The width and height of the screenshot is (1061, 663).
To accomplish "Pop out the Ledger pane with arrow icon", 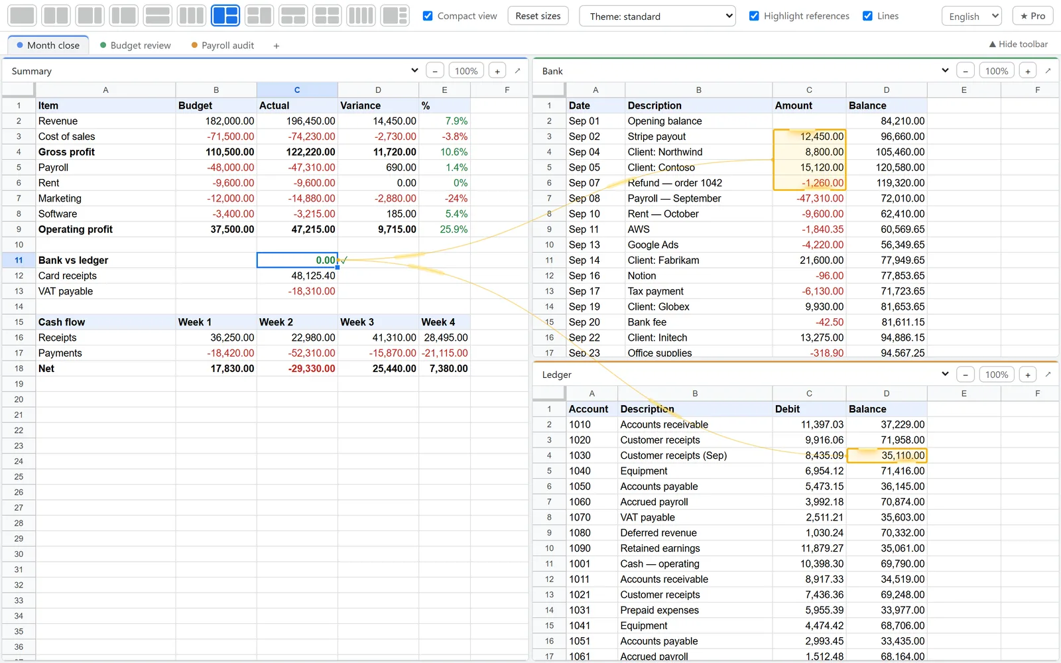I will pyautogui.click(x=1048, y=374).
